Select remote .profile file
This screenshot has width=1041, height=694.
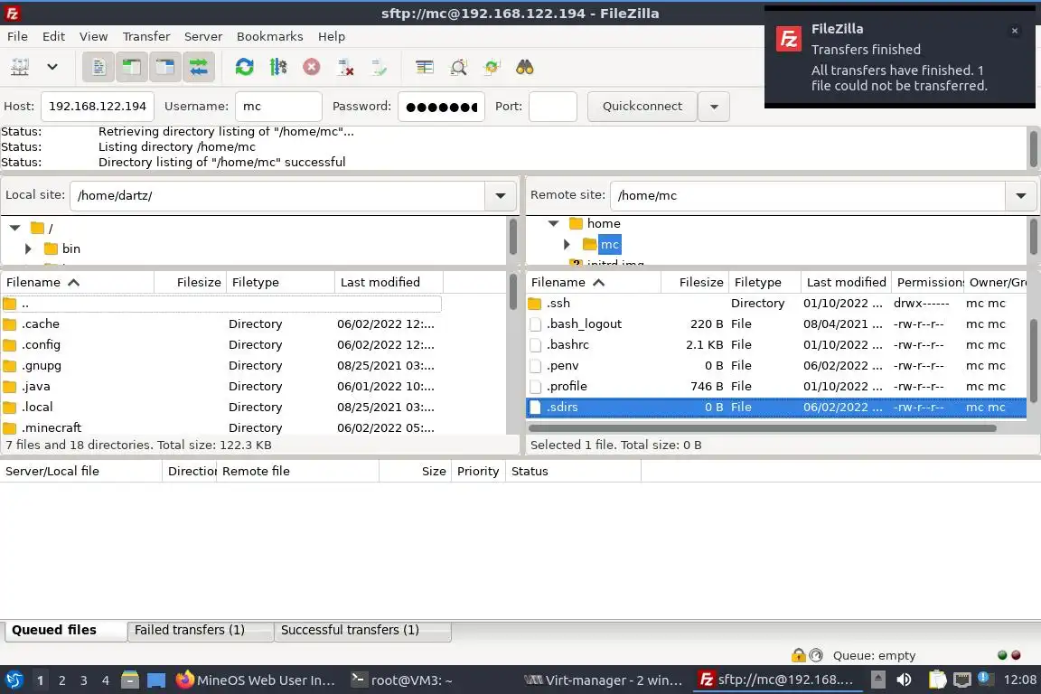[x=776, y=387]
